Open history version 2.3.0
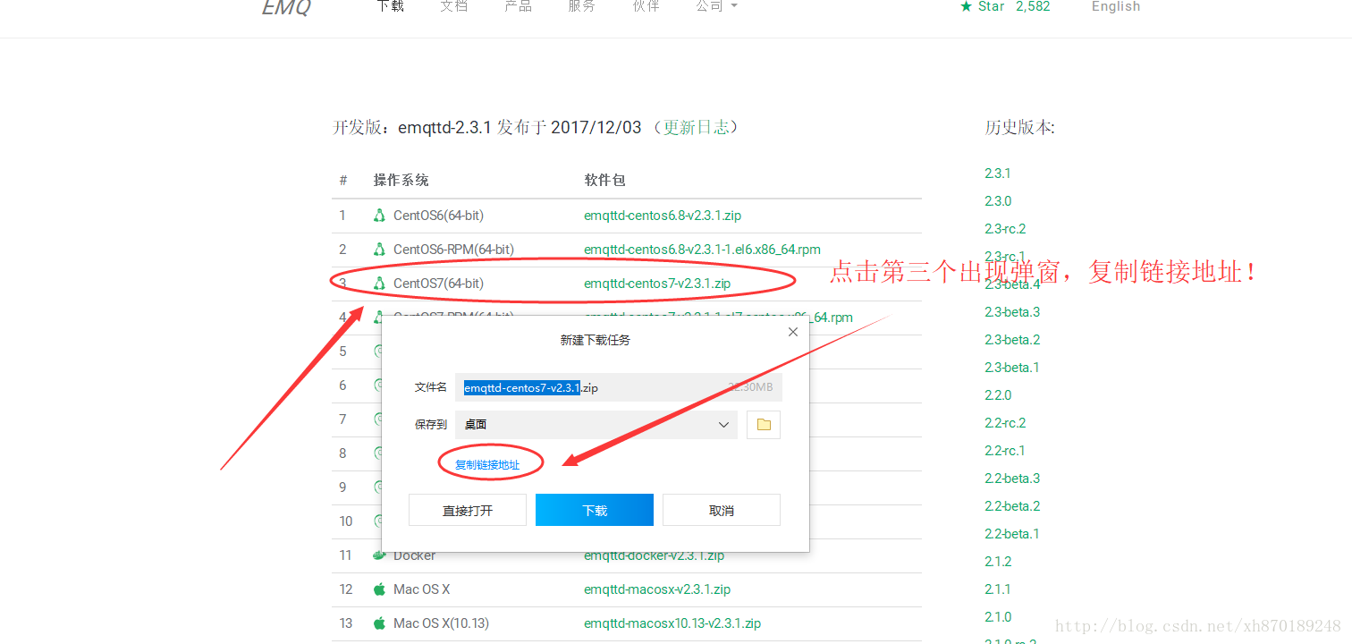The width and height of the screenshot is (1352, 644). point(998,201)
